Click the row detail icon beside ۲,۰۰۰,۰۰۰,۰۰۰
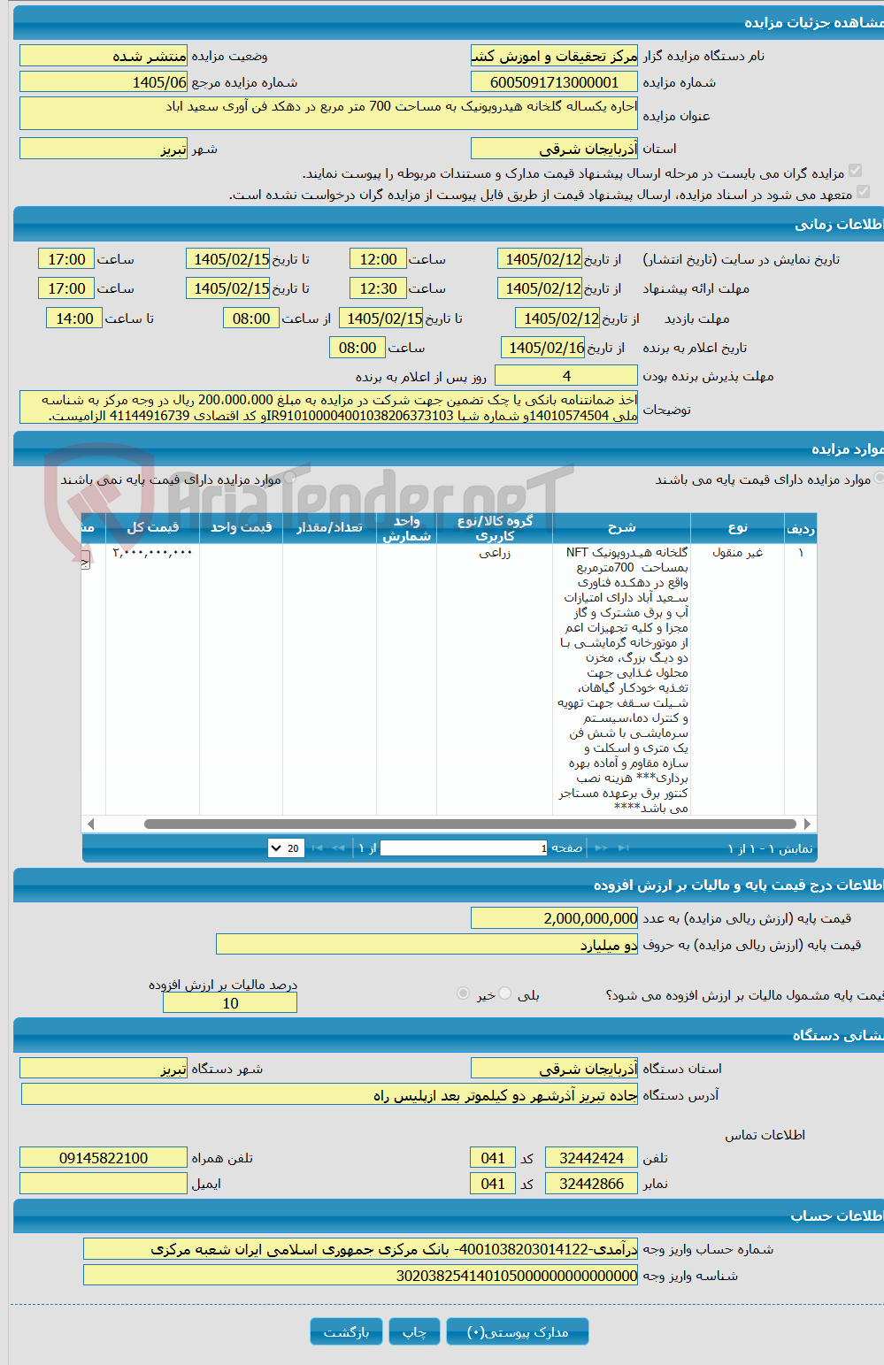 [x=86, y=559]
